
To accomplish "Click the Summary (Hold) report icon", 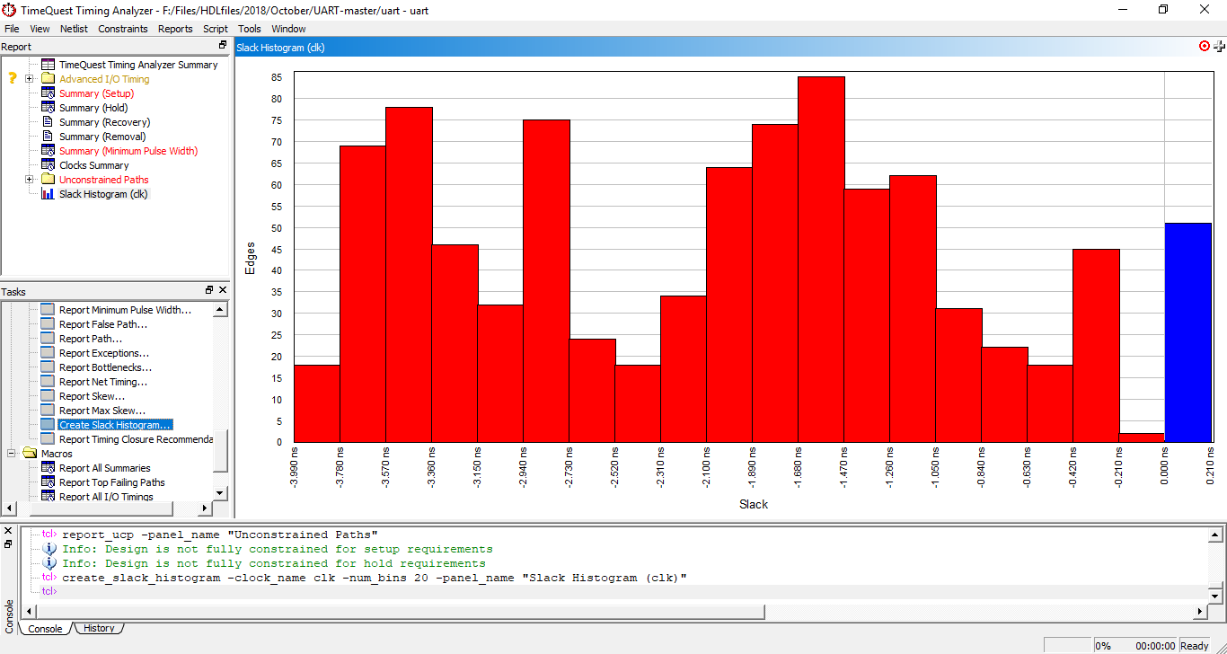I will (49, 108).
